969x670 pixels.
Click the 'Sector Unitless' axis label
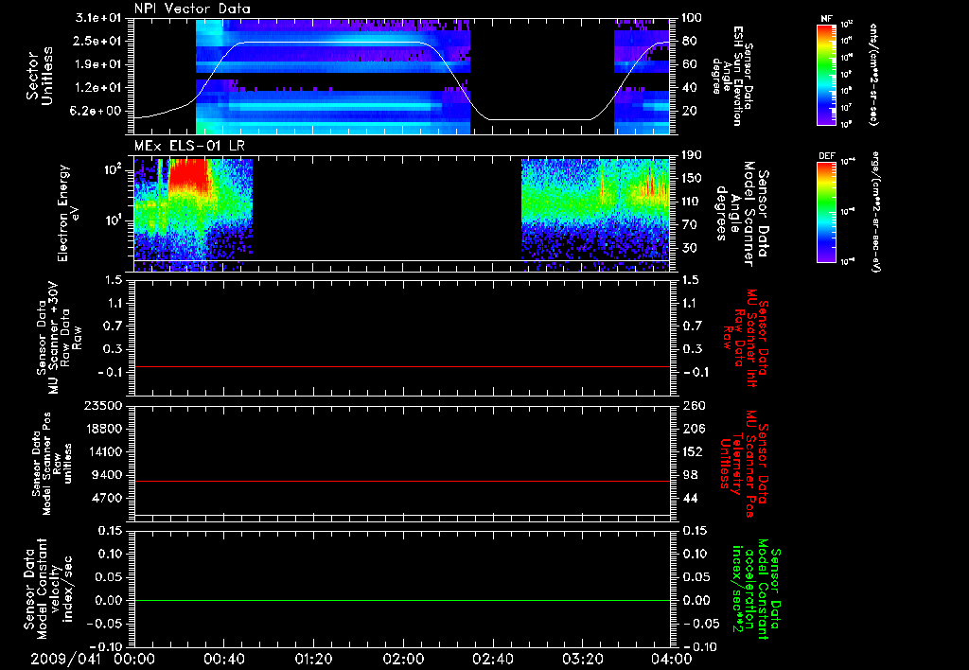point(40,76)
